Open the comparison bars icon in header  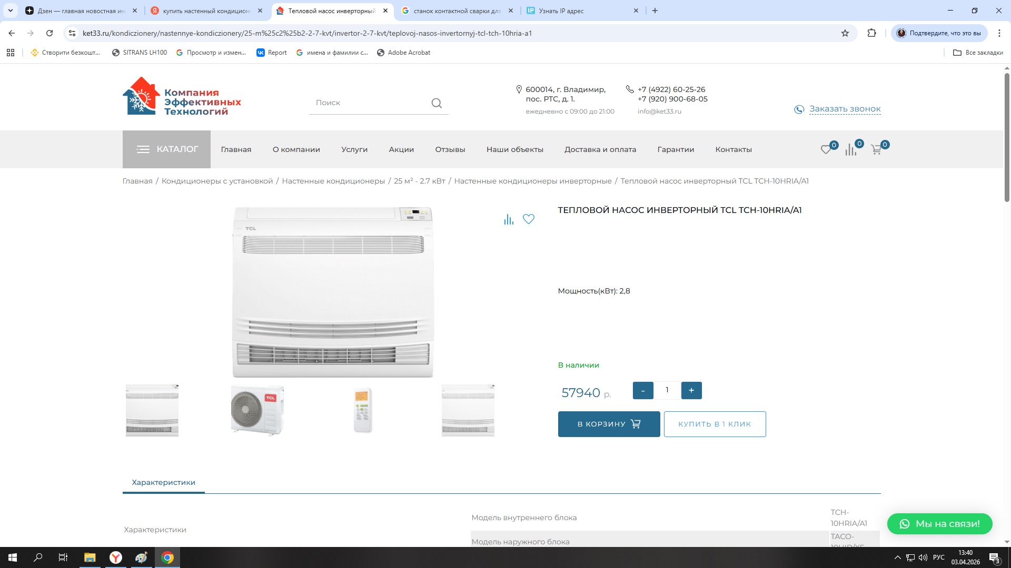pos(851,150)
